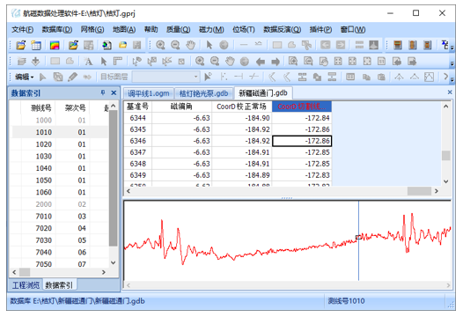Choose the arrow pointer selection tool
Viewport: 463px width, 317px height.
click(x=209, y=45)
